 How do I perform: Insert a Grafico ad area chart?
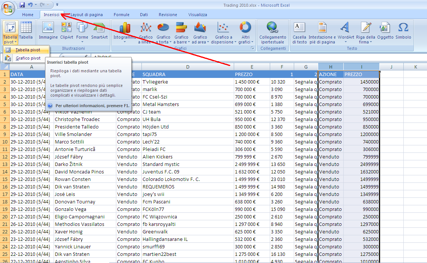[200, 33]
